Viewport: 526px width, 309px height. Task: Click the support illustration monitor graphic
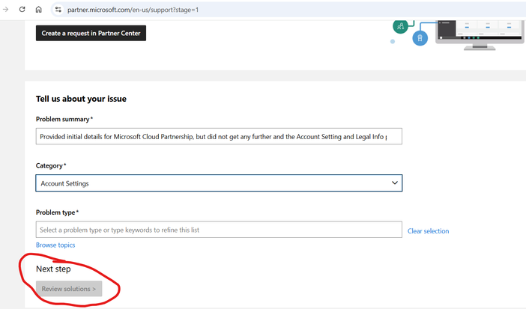pos(480,35)
